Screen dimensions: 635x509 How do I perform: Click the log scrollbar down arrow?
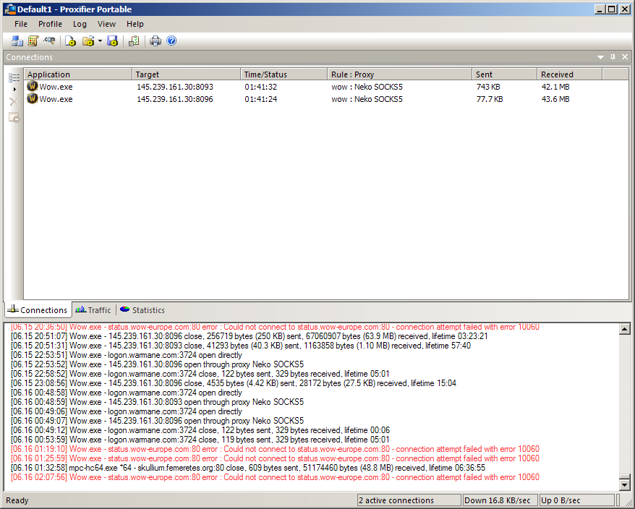[624, 484]
